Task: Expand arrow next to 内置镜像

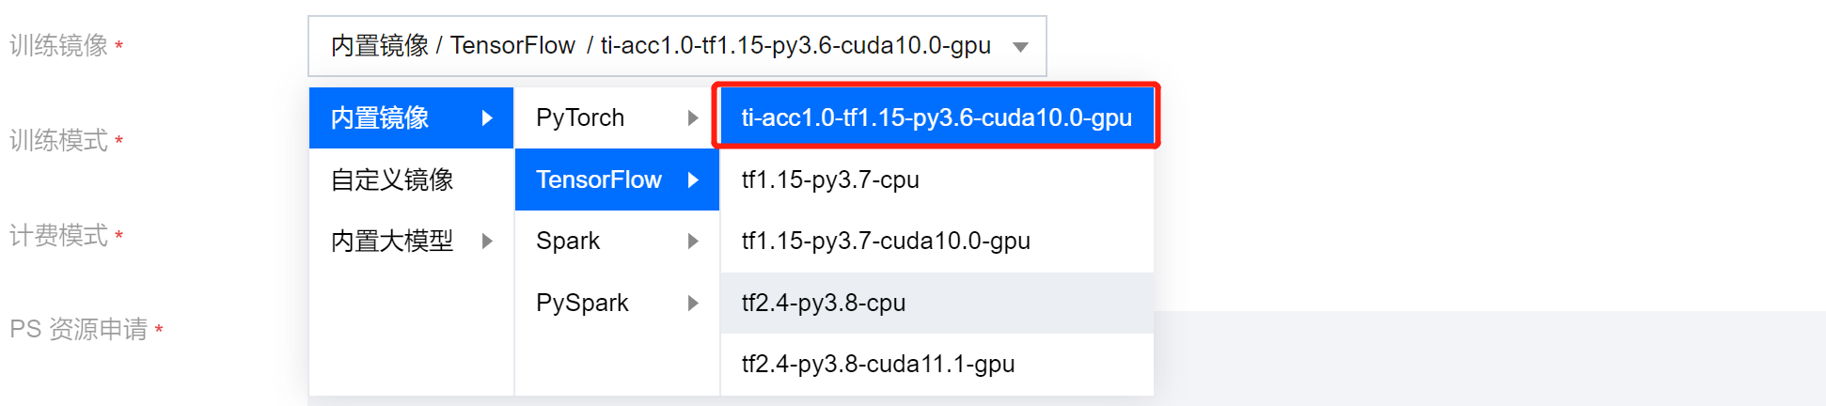Action: pos(487,118)
